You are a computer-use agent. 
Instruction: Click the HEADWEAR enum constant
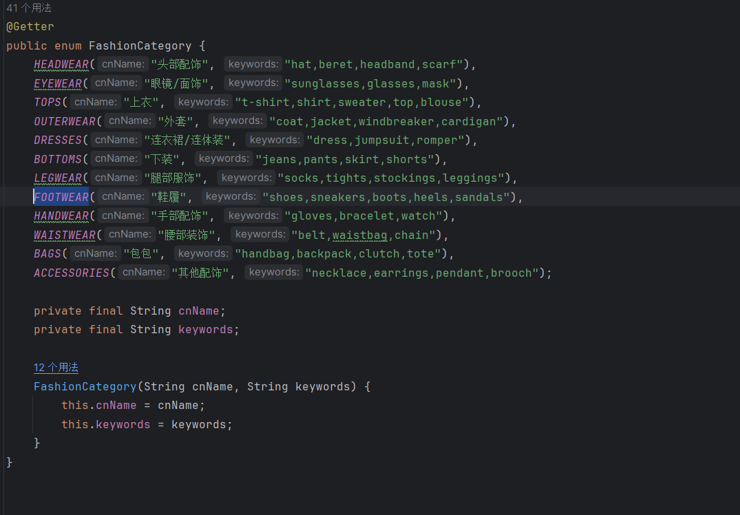(x=61, y=65)
